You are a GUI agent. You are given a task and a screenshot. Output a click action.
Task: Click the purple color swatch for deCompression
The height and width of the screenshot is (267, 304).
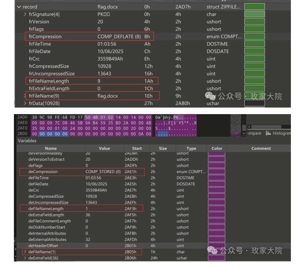(x=216, y=172)
